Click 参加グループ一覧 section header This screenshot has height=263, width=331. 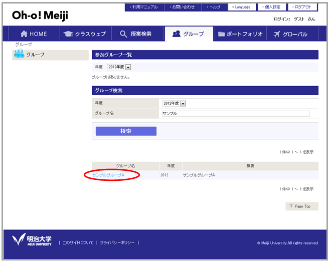(x=205, y=55)
